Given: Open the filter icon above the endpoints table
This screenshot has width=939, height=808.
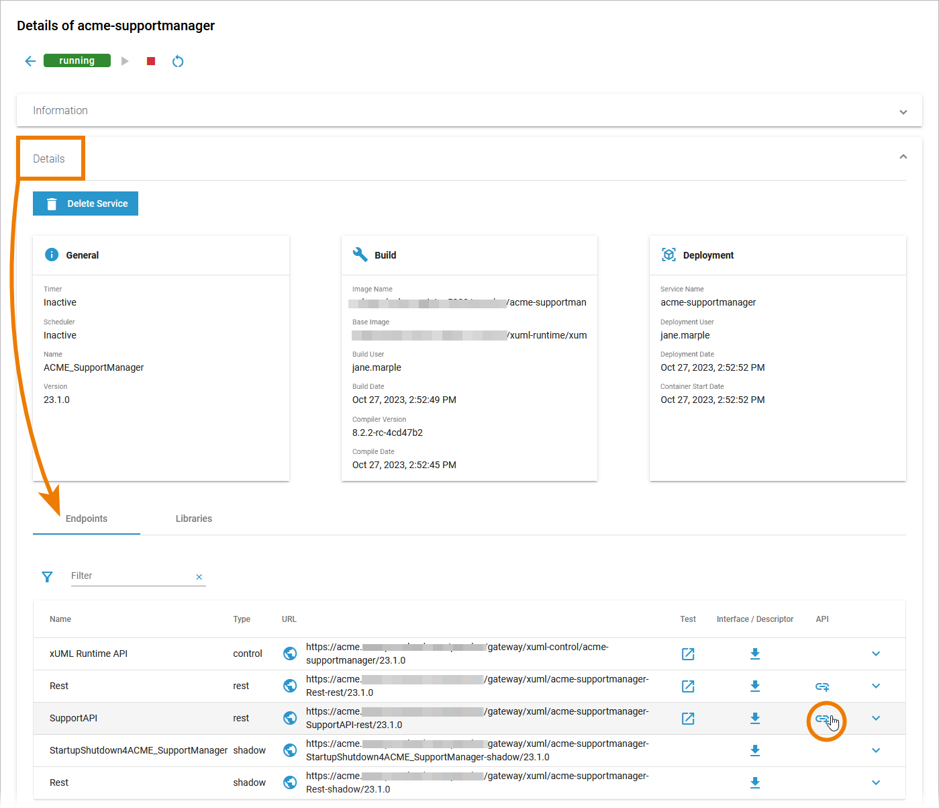Looking at the screenshot, I should (x=47, y=576).
